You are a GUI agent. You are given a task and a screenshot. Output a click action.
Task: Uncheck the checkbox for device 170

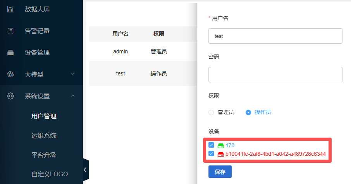(211, 145)
